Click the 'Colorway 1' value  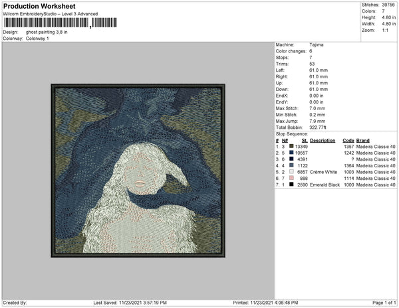[37, 38]
